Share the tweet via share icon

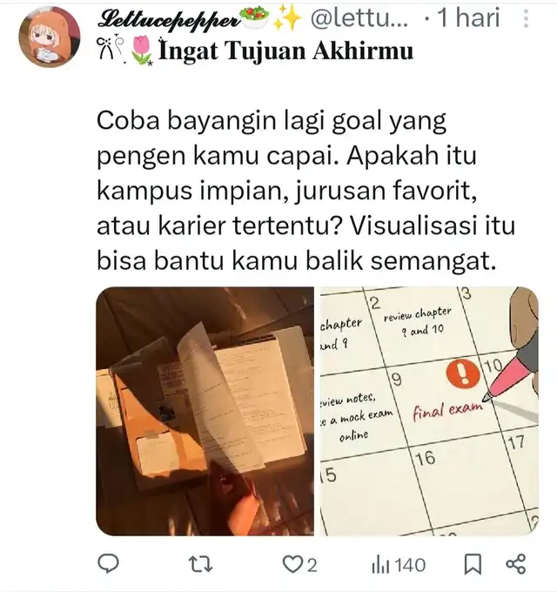click(515, 564)
